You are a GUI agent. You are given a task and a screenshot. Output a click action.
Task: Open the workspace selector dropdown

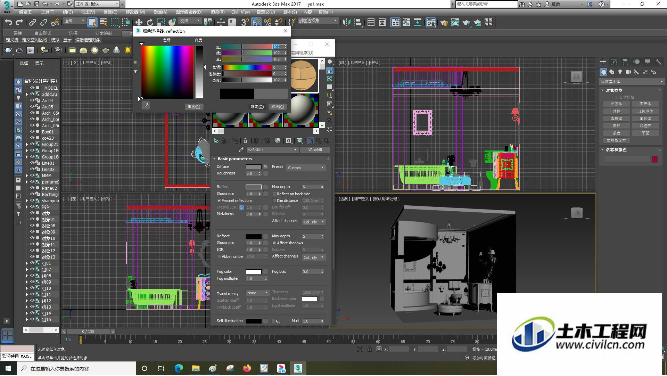pos(98,4)
